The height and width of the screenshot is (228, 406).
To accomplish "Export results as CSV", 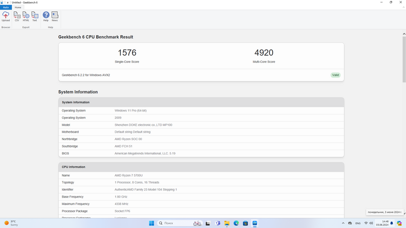I will tap(17, 17).
